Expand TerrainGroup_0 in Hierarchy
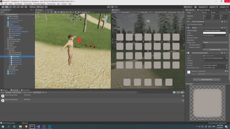Viewport: 230px width, 129px height. coord(6,41)
